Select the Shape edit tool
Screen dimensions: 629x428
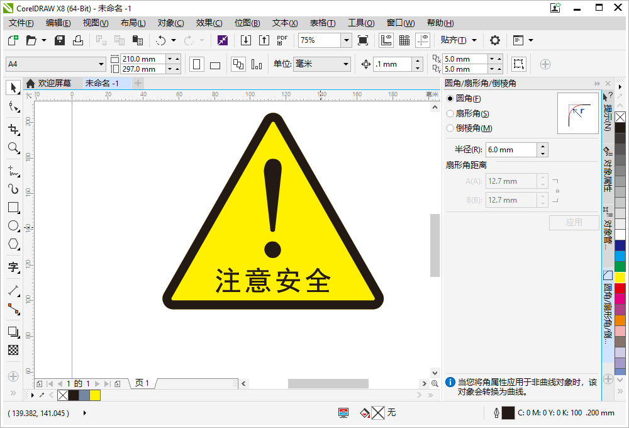(x=13, y=106)
